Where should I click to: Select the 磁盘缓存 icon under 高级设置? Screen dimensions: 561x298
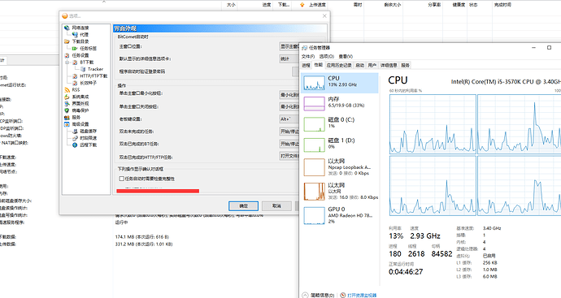tap(75, 131)
